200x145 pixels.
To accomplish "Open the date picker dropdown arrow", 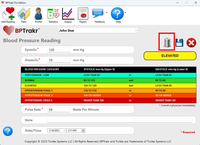I will (64, 131).
